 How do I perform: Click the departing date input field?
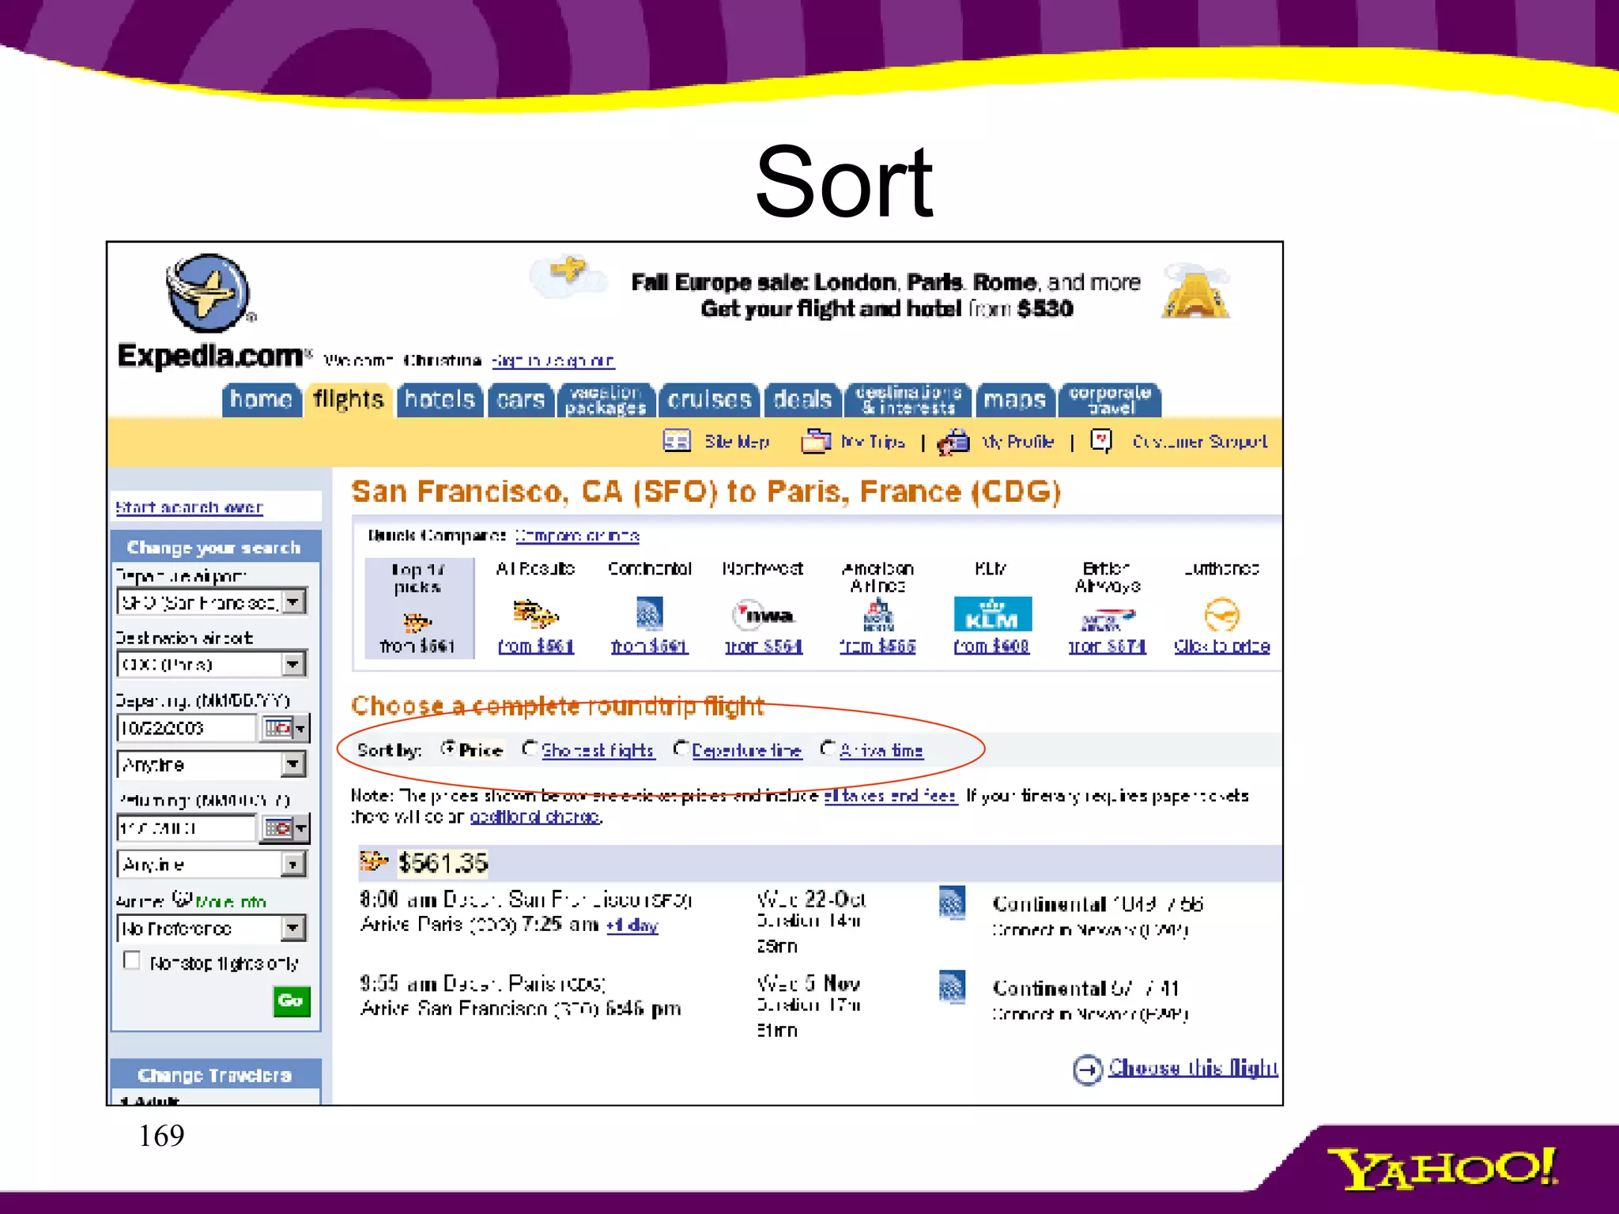point(187,727)
